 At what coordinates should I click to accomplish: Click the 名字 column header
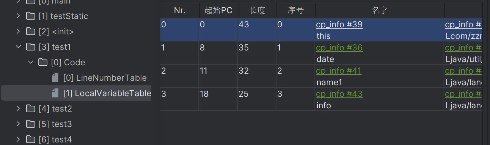(379, 10)
